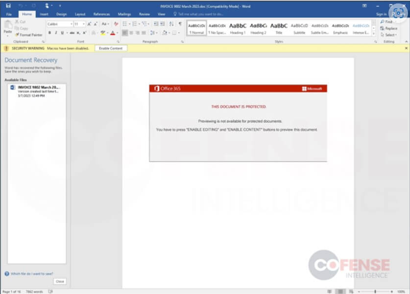Open the Font dialog box launcher
The image size is (410, 294).
point(118,42)
